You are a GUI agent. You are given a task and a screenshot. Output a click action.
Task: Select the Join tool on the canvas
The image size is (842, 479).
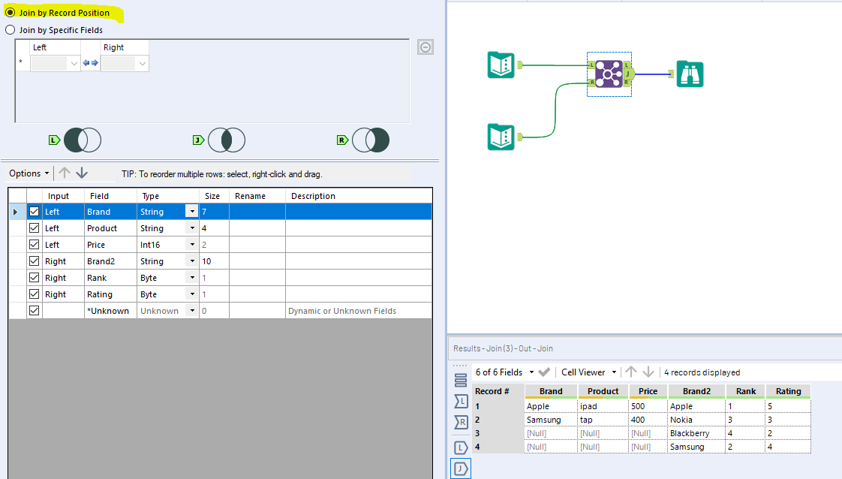pos(609,74)
